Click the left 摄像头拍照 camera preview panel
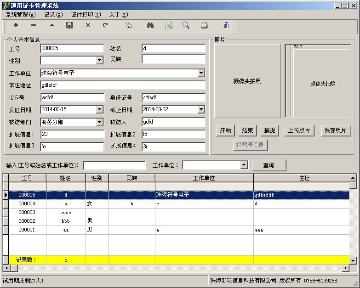360x288 pixels. click(x=247, y=81)
